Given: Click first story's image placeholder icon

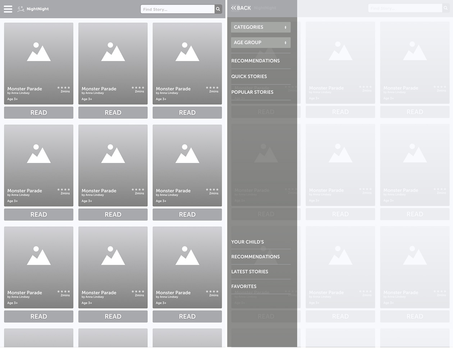Looking at the screenshot, I should pos(38,52).
